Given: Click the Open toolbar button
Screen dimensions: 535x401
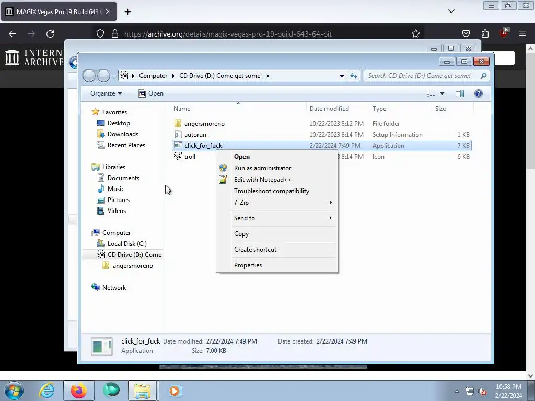Looking at the screenshot, I should pyautogui.click(x=151, y=93).
